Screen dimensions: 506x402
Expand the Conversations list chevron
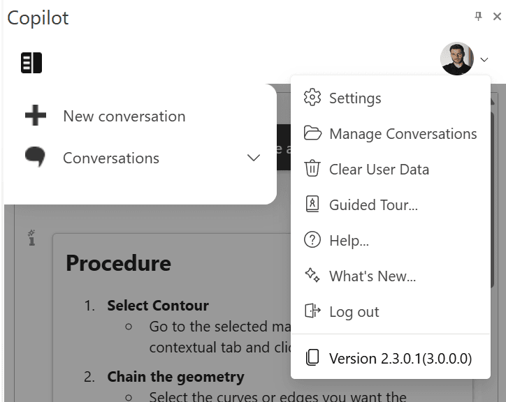pos(254,158)
